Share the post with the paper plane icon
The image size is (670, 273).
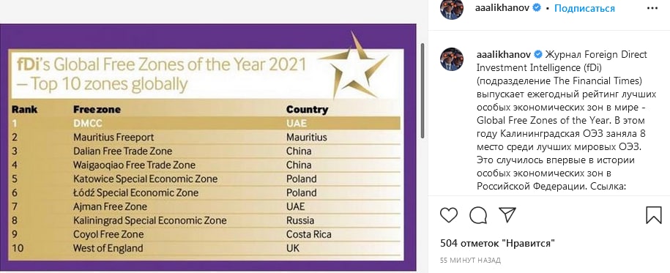[507, 214]
